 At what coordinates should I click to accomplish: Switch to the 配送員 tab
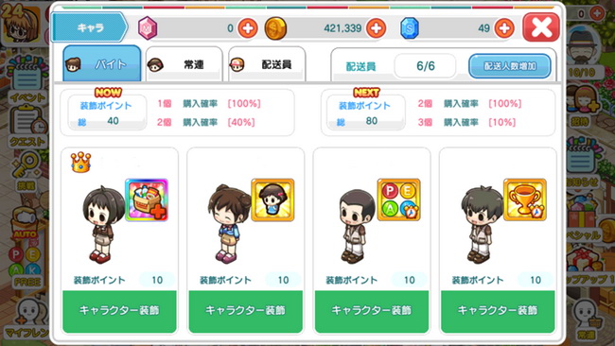pos(267,64)
